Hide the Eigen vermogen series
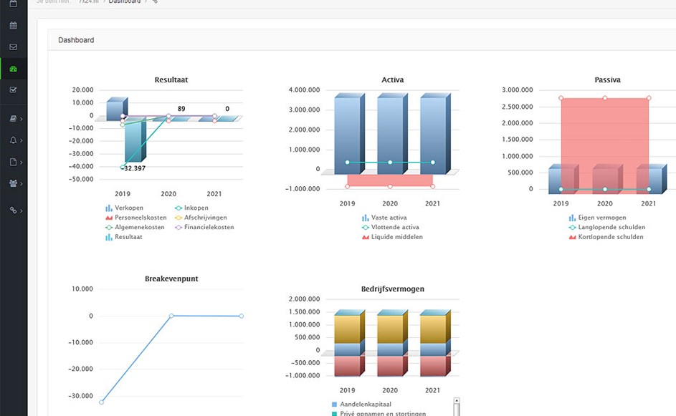 [x=597, y=218]
